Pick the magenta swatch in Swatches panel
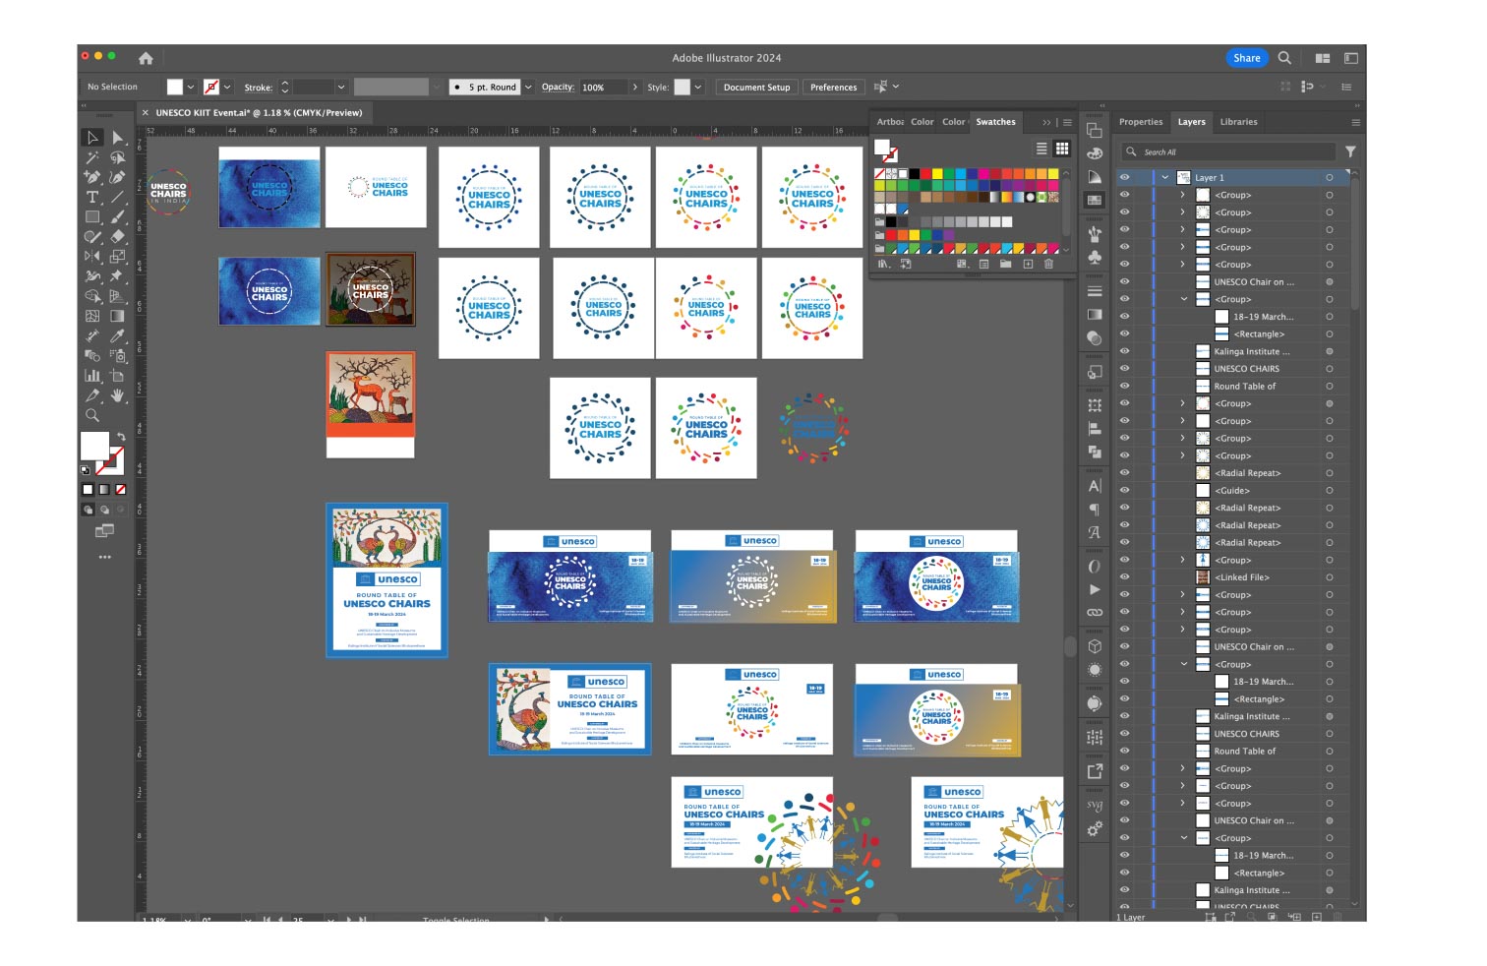1487x966 pixels. click(x=984, y=174)
